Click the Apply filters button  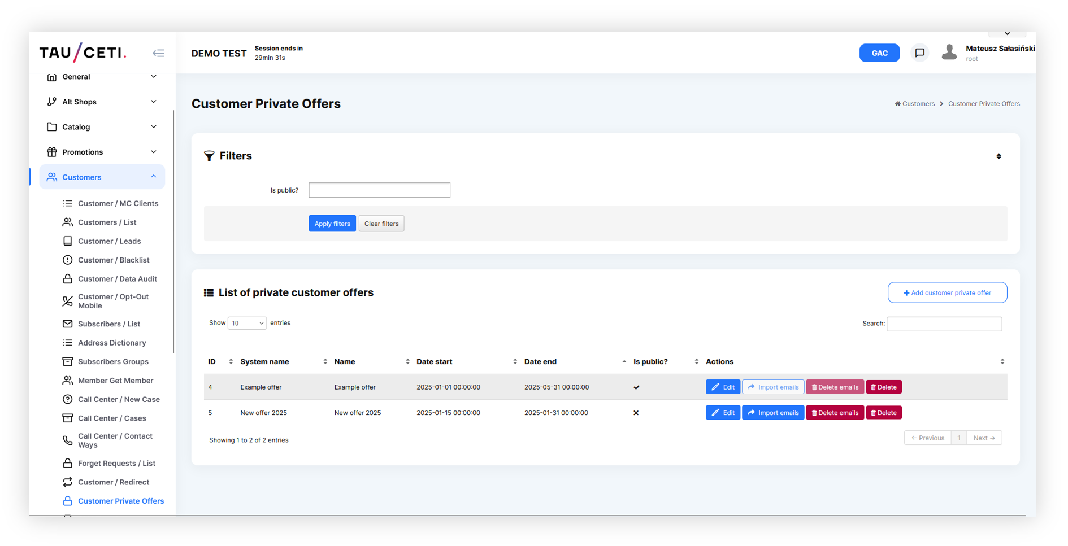point(332,224)
